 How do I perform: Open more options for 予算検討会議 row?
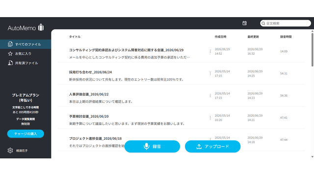tap(210, 118)
